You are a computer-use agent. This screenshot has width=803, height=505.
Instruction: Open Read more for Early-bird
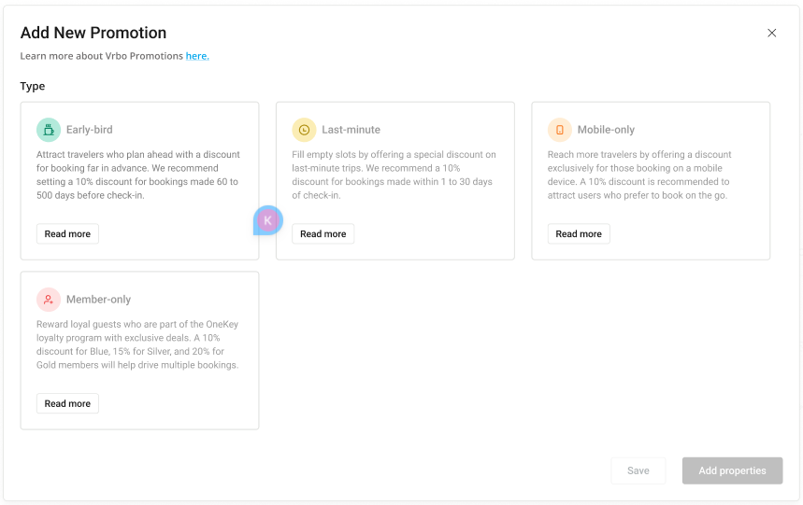tap(67, 234)
